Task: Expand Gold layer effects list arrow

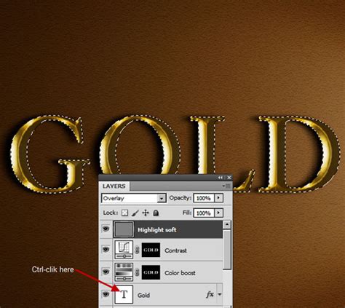Action: pyautogui.click(x=220, y=294)
